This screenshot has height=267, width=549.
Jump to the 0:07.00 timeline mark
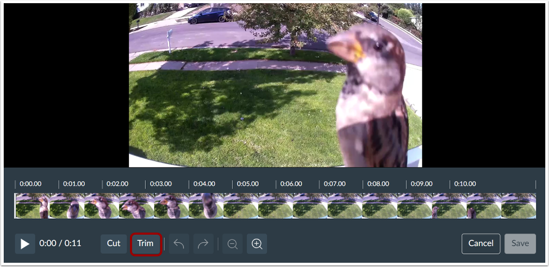coord(334,184)
